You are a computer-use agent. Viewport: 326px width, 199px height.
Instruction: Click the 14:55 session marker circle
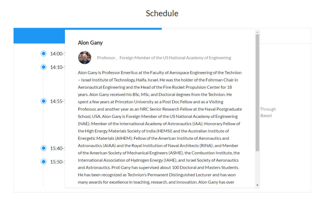pyautogui.click(x=43, y=101)
